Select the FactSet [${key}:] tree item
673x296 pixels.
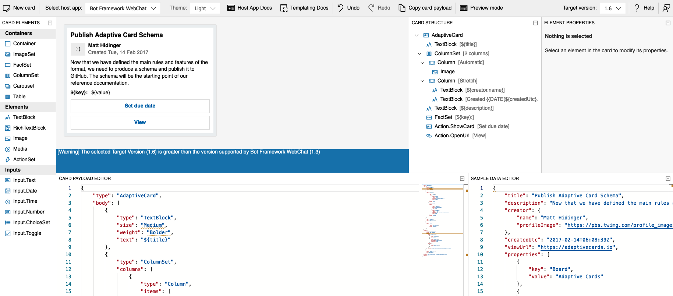450,117
